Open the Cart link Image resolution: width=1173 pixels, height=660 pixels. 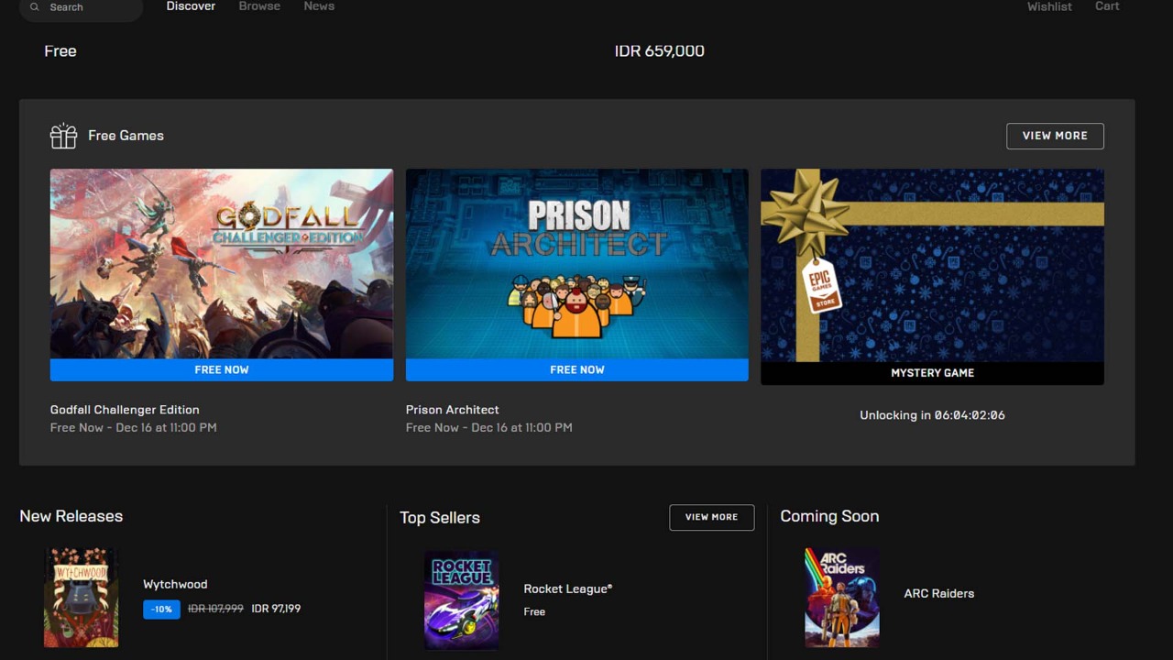(1107, 6)
